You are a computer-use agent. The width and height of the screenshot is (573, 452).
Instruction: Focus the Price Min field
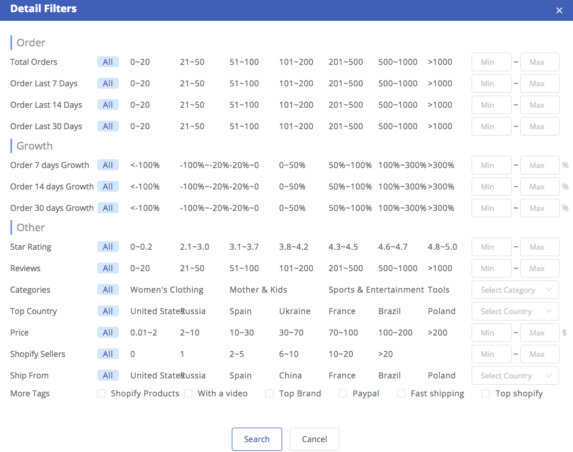coord(491,333)
